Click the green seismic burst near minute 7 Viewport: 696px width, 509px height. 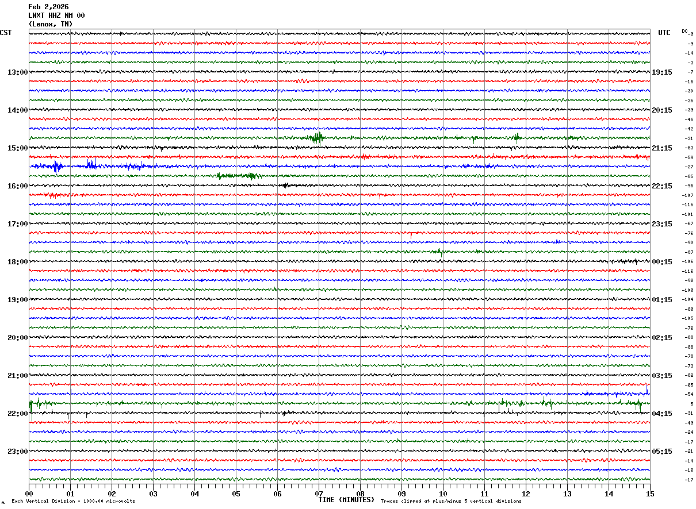316,138
